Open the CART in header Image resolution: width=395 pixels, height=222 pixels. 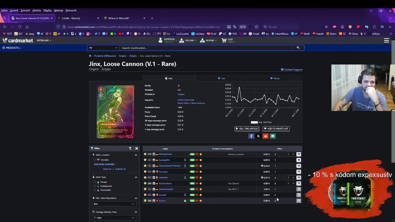[228, 40]
